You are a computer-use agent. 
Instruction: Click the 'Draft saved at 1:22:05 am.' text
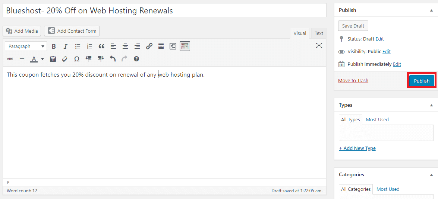(x=297, y=191)
